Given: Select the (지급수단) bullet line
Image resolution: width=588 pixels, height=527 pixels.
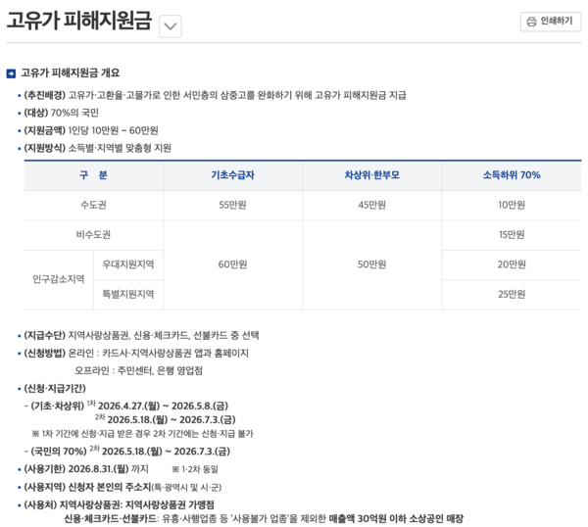Looking at the screenshot, I should (x=141, y=335).
